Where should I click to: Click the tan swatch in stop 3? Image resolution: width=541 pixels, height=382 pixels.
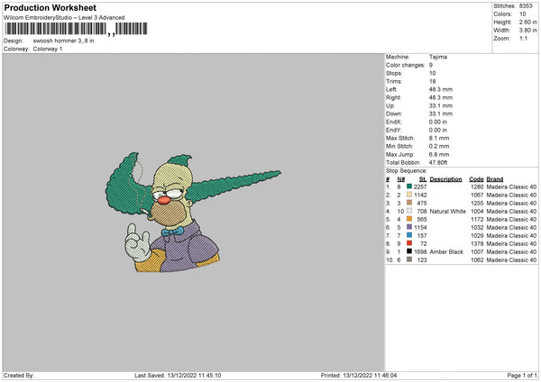(x=409, y=203)
